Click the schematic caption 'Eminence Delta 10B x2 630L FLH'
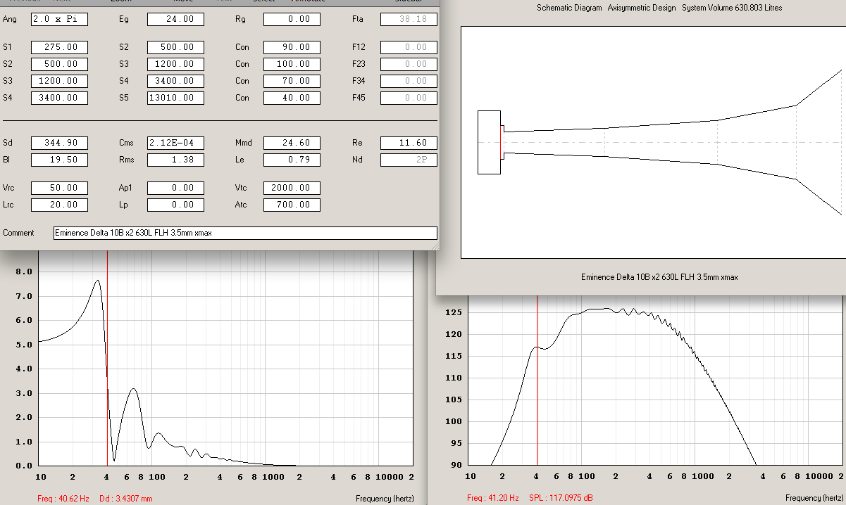846x505 pixels. pyautogui.click(x=659, y=277)
